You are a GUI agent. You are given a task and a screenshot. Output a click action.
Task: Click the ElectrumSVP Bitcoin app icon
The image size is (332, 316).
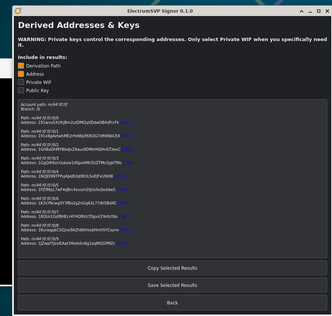(18, 10)
